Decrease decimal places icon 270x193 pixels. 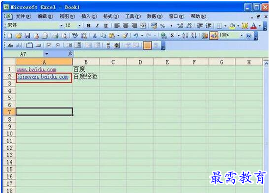click(x=189, y=26)
